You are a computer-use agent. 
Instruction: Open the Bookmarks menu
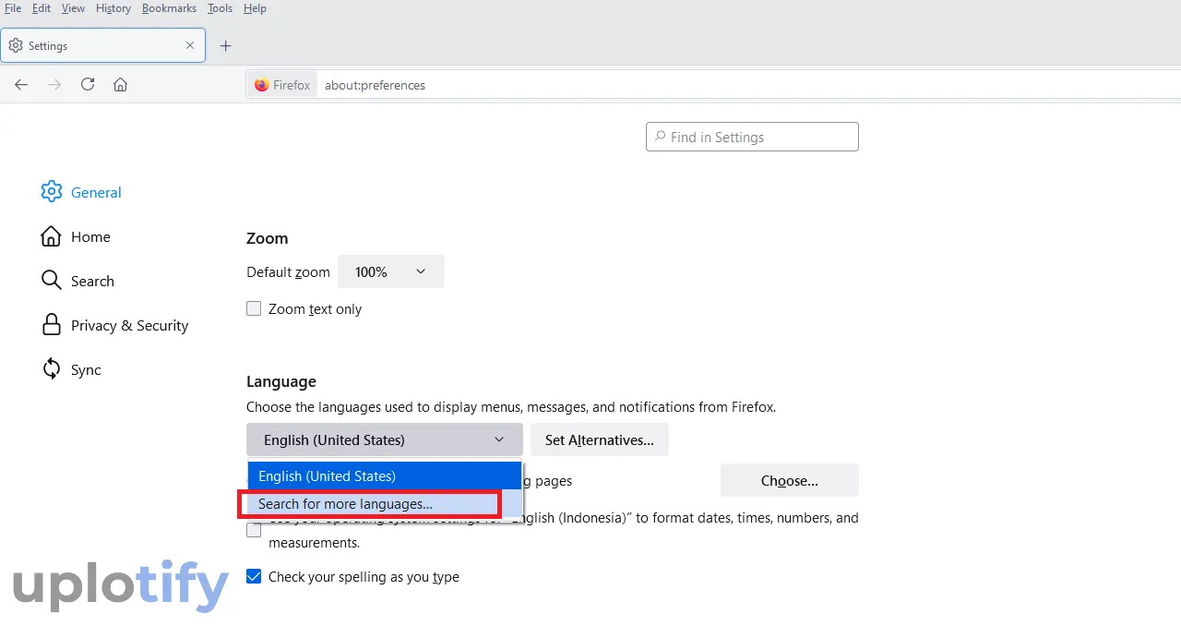[169, 8]
